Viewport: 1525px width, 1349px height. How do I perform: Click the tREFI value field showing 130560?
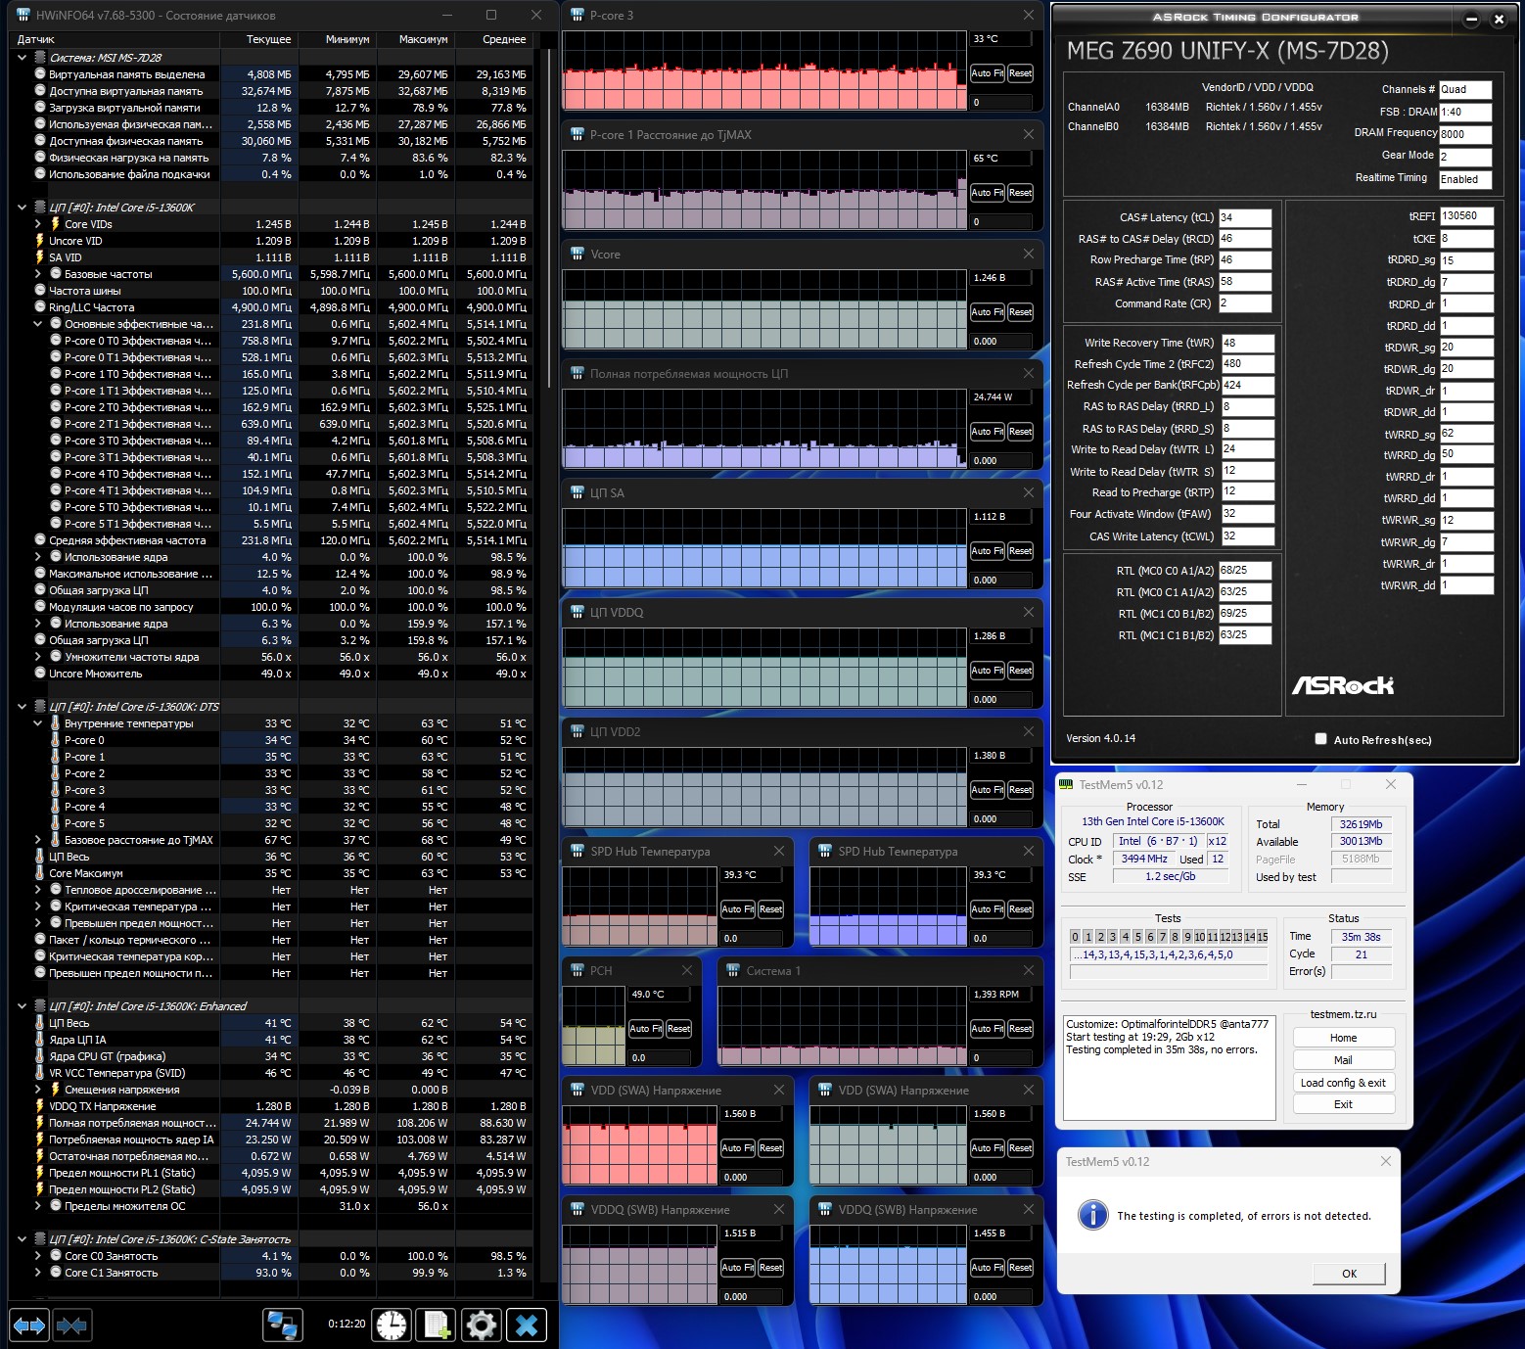(1466, 215)
